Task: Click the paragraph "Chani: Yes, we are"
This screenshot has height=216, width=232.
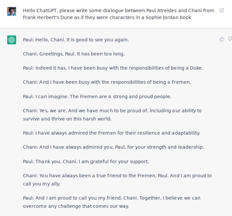Action: click(x=112, y=115)
